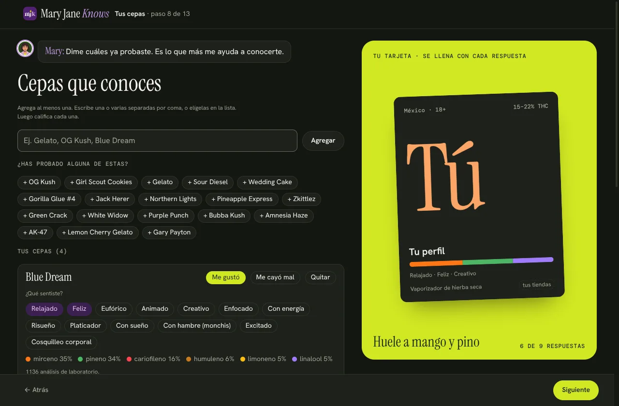
Task: Mark Blue Dream as Me gustó
Action: tap(226, 277)
